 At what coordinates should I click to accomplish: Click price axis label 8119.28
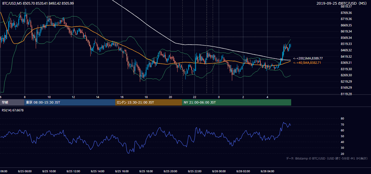tap(346, 94)
